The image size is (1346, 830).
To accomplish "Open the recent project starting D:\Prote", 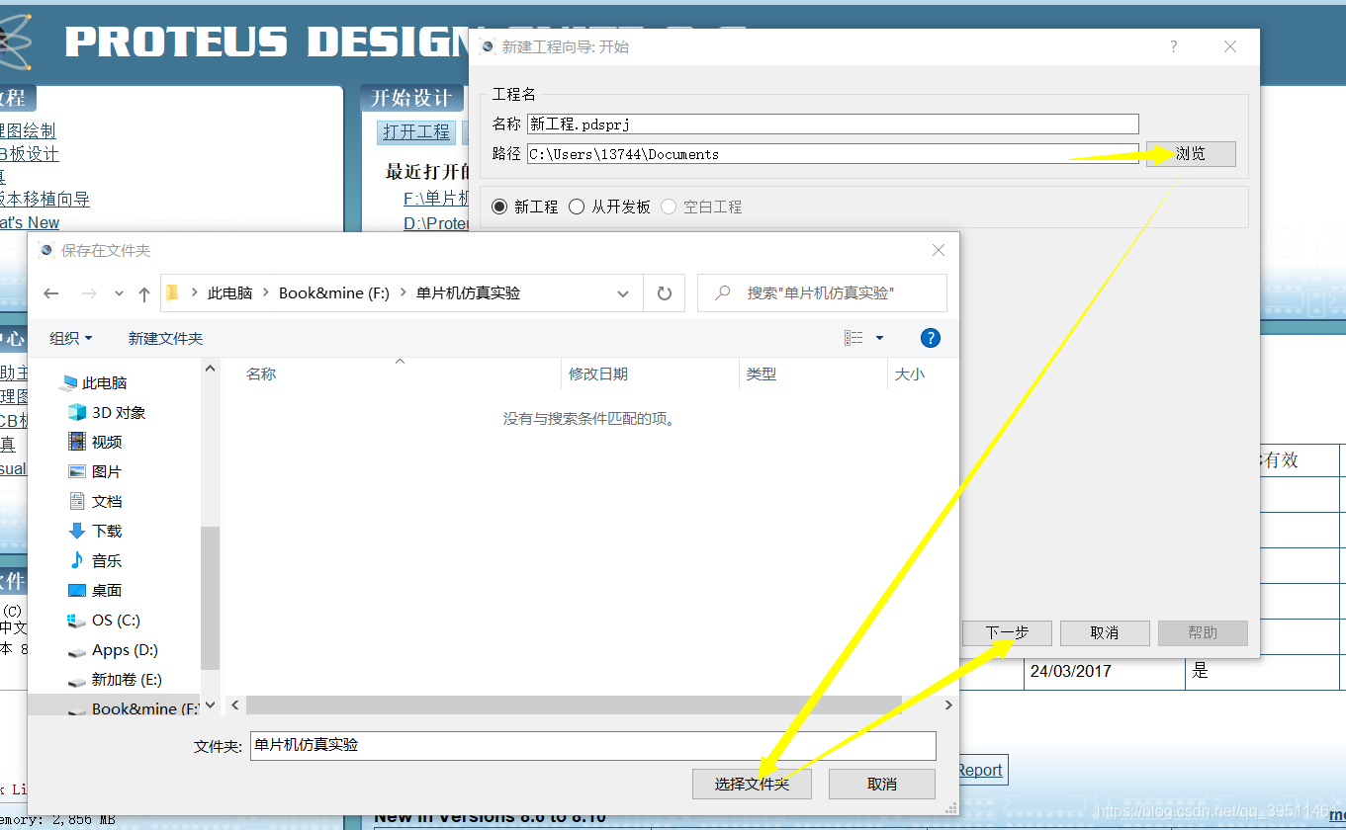I will coord(436,223).
